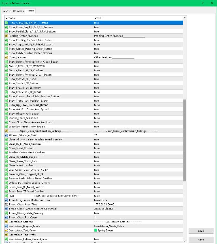Click the vertical scrollbar thumb
Viewport: 217px width, 244px height.
(x=185, y=140)
